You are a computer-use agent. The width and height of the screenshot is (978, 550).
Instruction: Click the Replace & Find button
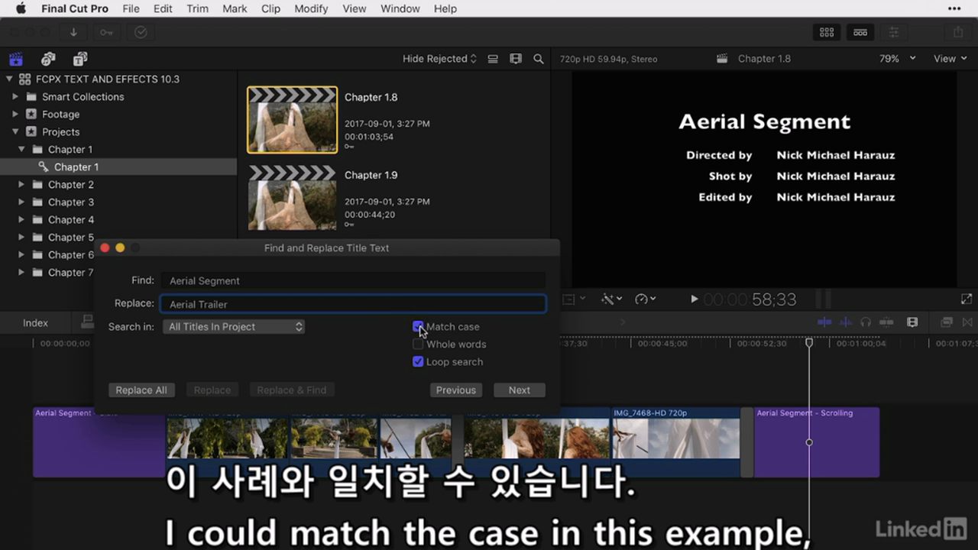tap(291, 390)
